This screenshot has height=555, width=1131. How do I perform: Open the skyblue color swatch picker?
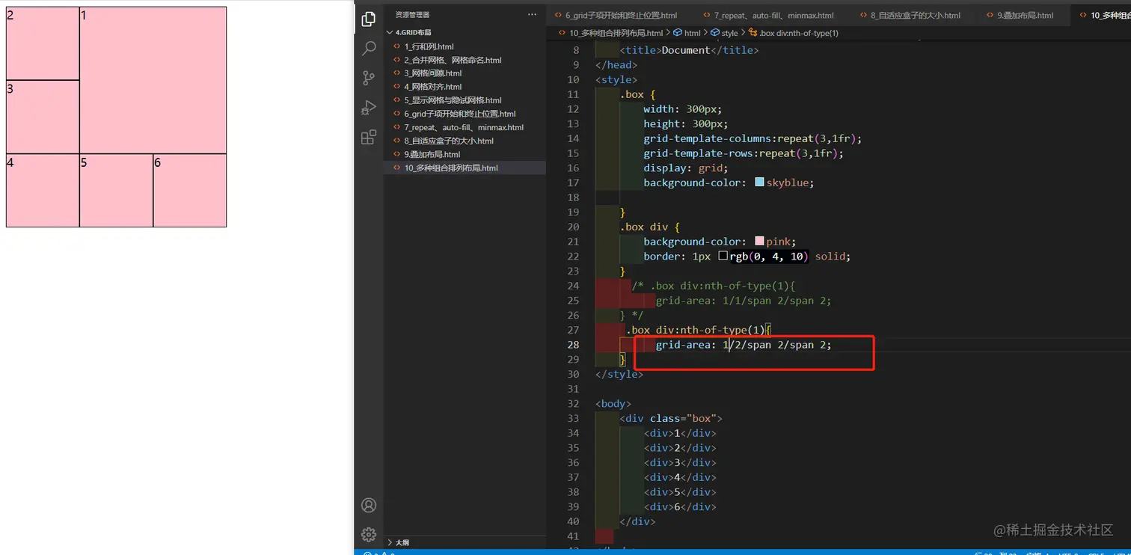[x=760, y=183]
